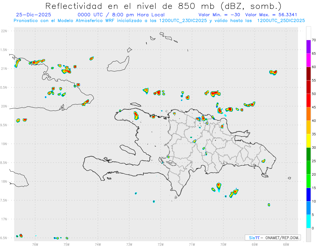Click the colorbar label '30'
Screen dimensions: 321x248
click(x=314, y=148)
